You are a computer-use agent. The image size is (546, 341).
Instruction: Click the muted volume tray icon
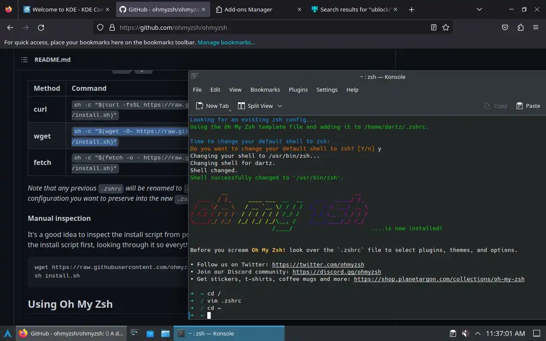point(465,333)
